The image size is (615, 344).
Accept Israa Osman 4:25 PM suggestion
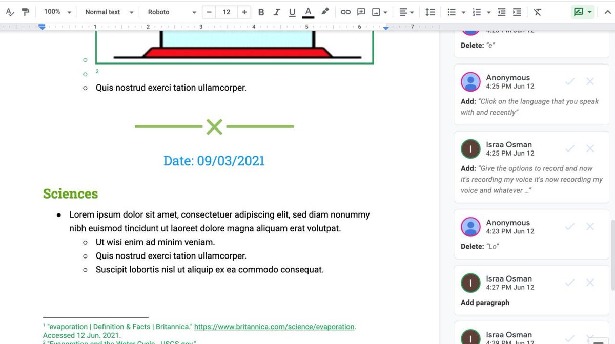(x=569, y=148)
